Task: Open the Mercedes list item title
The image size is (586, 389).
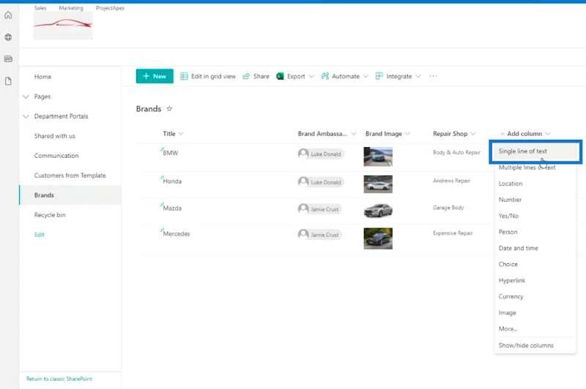Action: (177, 234)
